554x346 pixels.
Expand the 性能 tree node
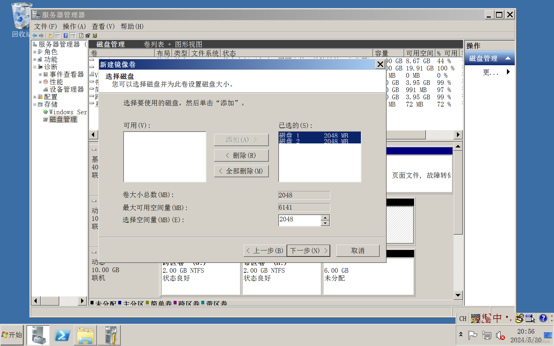click(x=40, y=82)
